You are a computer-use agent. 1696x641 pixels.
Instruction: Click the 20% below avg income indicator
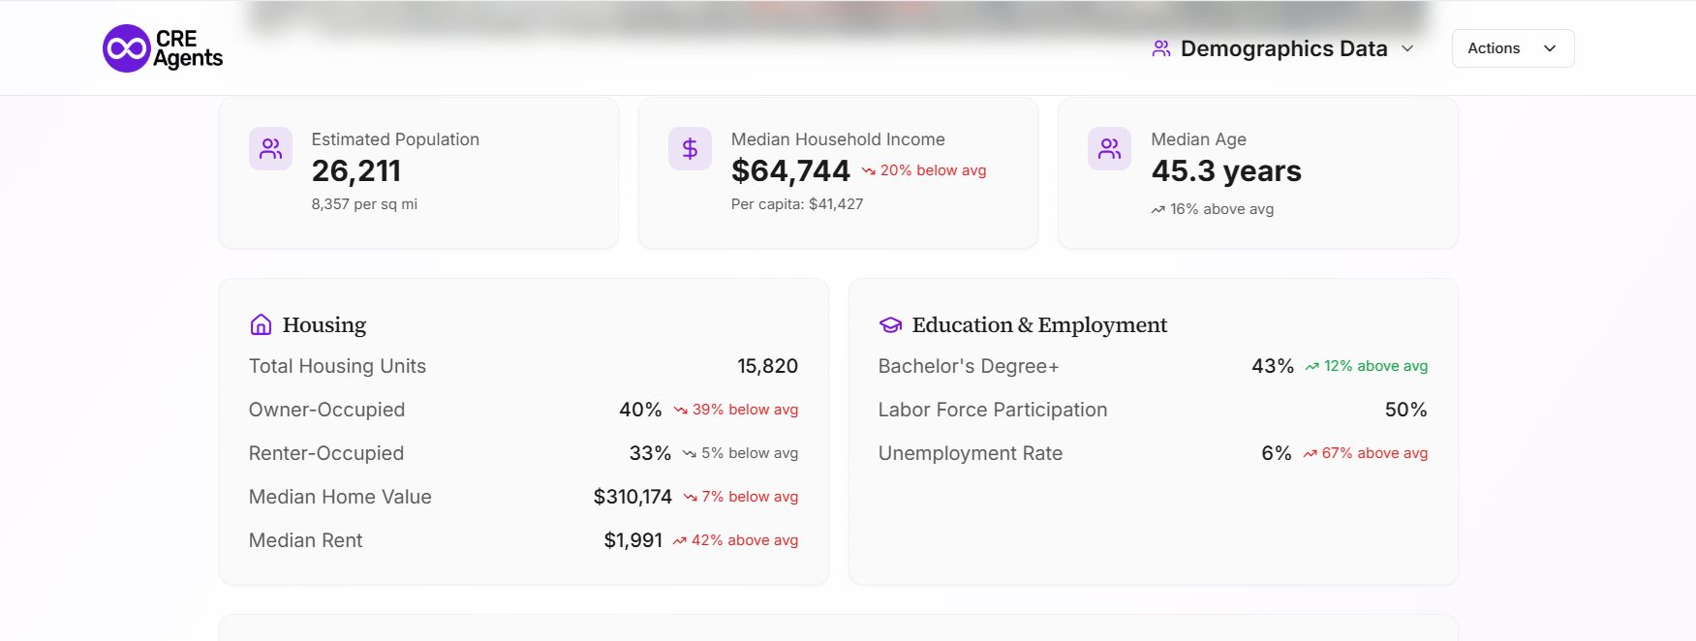click(x=924, y=170)
